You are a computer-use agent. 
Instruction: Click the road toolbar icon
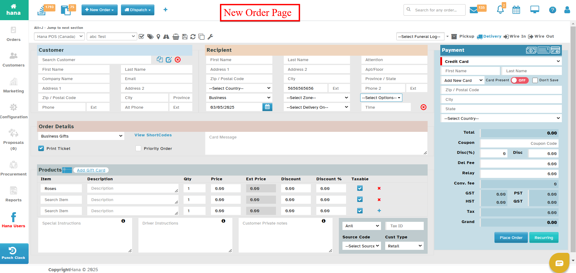[166, 37]
